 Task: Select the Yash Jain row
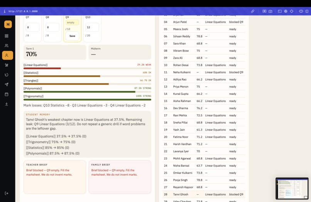(x=204, y=130)
